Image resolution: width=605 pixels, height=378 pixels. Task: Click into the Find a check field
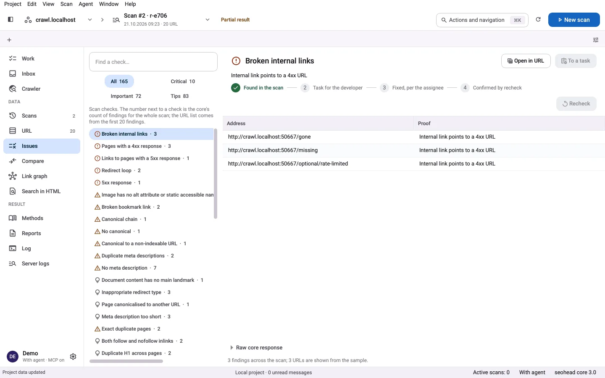pyautogui.click(x=153, y=62)
